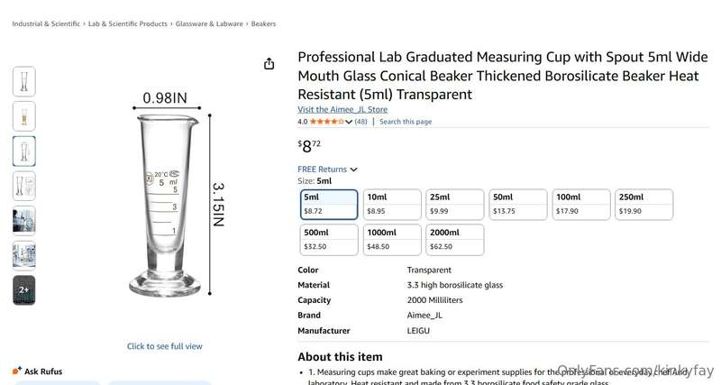721x385 pixels.
Task: Expand the FREE Returns dropdown arrow
Action: point(353,170)
